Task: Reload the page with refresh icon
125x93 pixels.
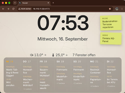Action: [x=13, y=9]
